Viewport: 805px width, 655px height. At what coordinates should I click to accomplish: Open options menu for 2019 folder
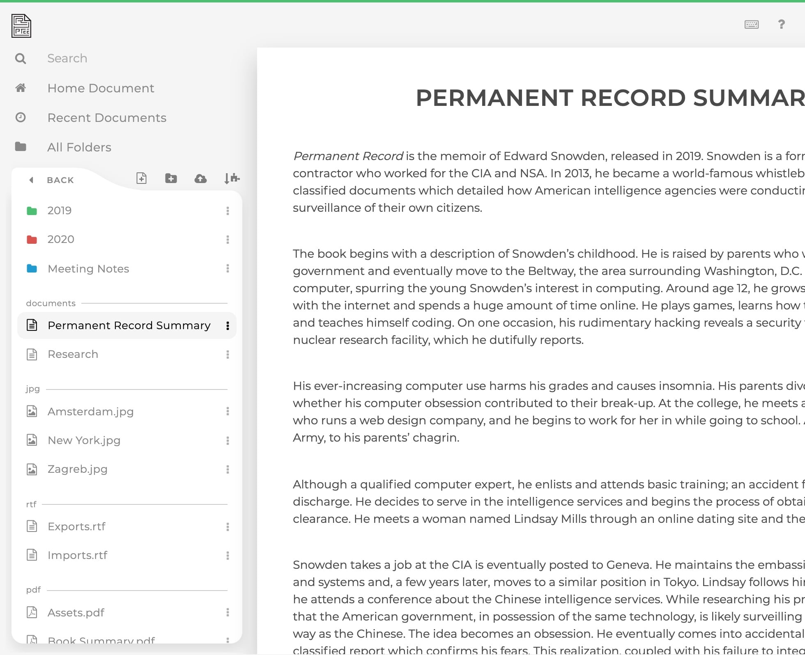[228, 211]
